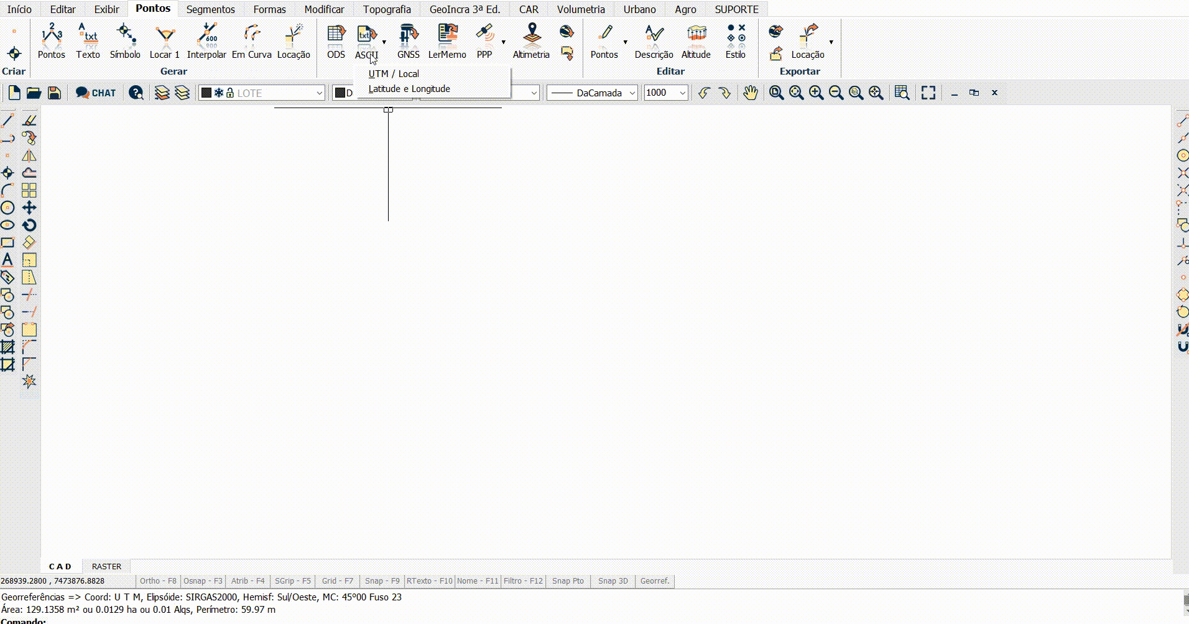The image size is (1189, 624).
Task: Enable Snap with the F9 status toggle
Action: point(382,581)
